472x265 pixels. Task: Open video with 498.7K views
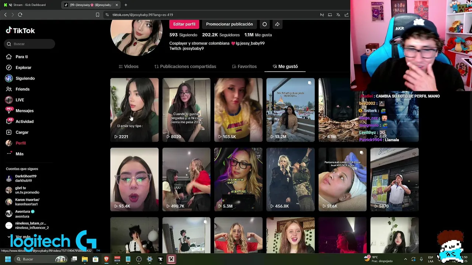186,180
